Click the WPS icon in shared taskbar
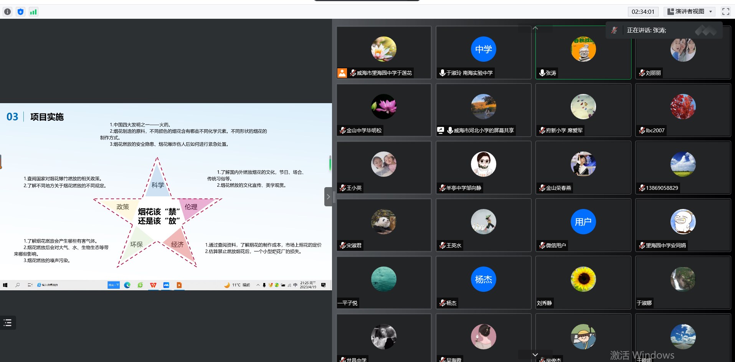Screen dimensions: 735x362 [153, 285]
